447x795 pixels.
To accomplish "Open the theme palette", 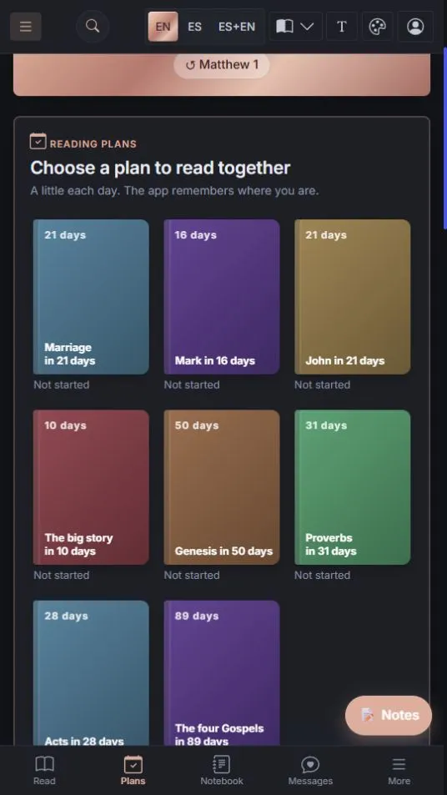I will click(x=378, y=27).
